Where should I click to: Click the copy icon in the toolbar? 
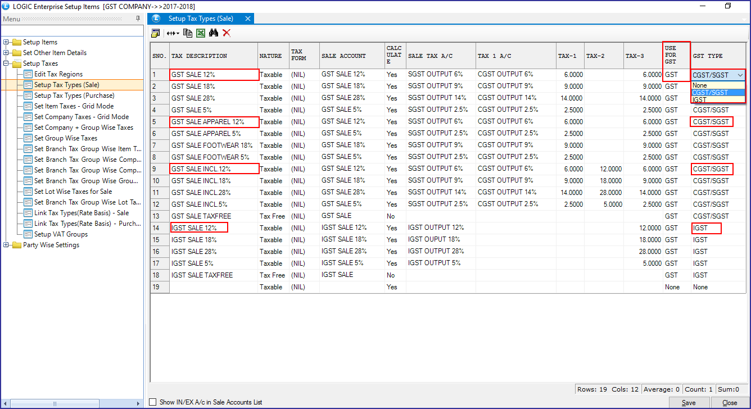click(x=188, y=33)
